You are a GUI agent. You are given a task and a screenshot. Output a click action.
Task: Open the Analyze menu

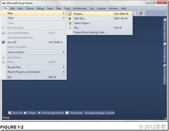(101, 8)
